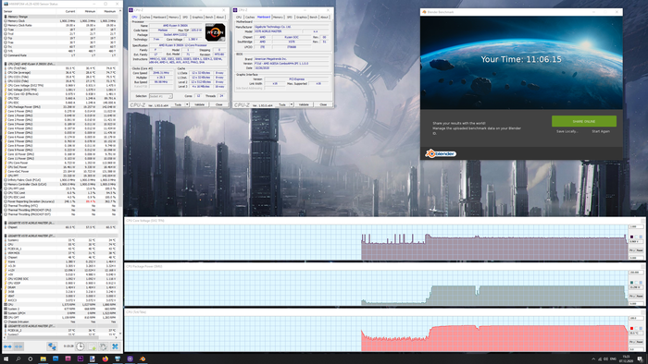Image resolution: width=648 pixels, height=364 pixels.
Task: Click HWiNFO expand columns arrows icon
Action: pos(7,346)
